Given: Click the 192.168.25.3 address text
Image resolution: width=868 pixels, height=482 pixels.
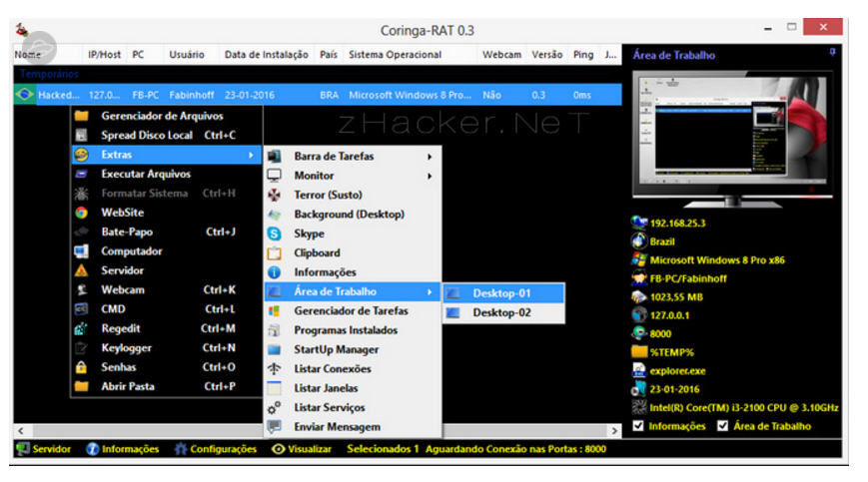Looking at the screenshot, I should [x=677, y=224].
